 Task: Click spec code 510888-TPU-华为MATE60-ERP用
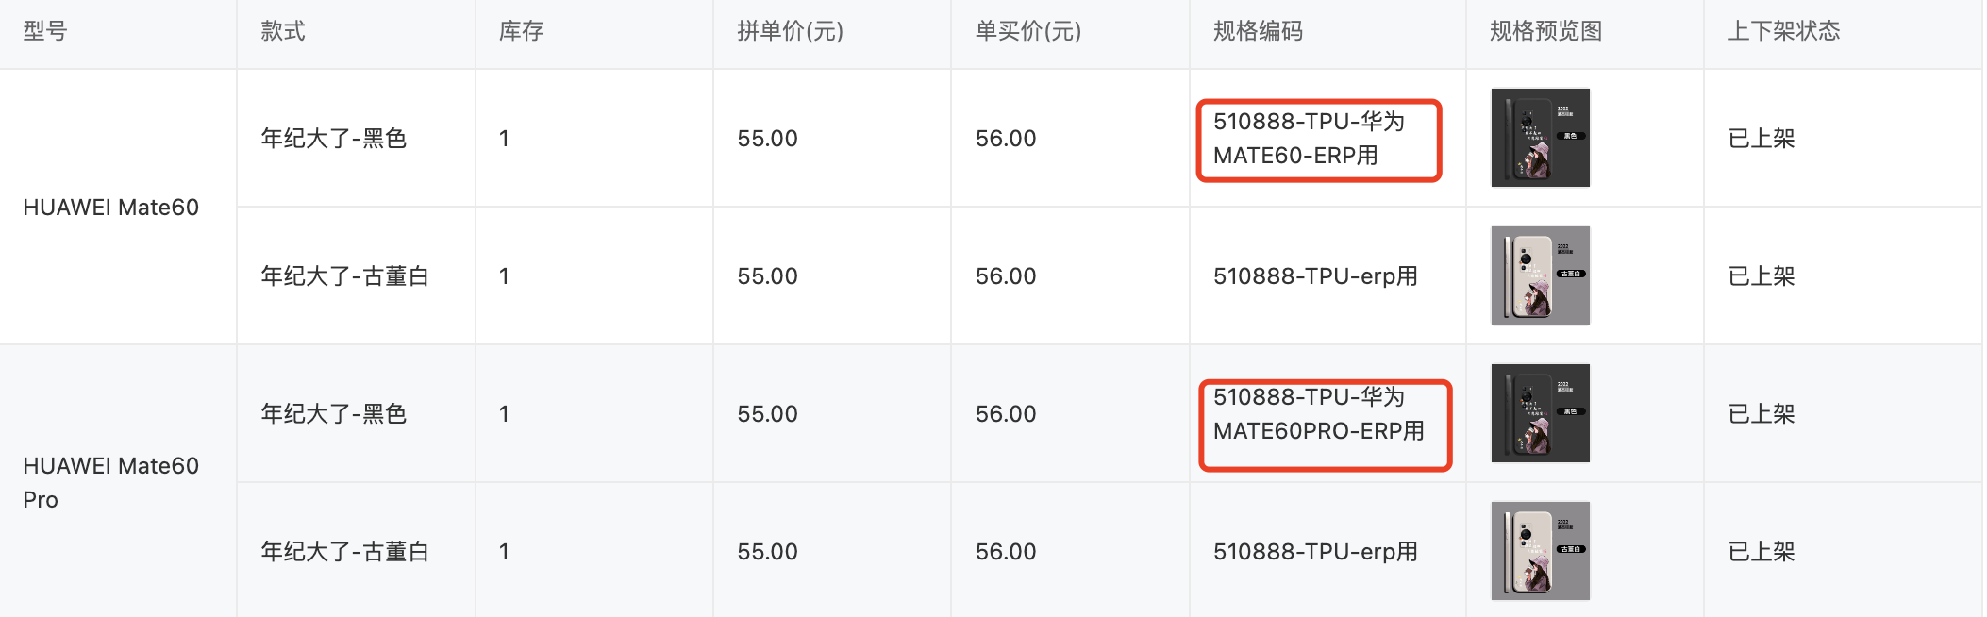pos(1309,139)
